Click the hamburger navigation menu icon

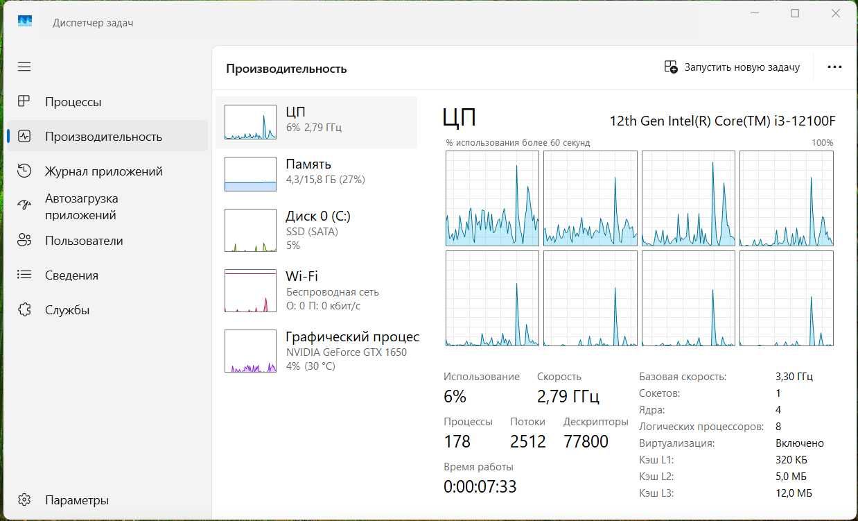tap(24, 67)
